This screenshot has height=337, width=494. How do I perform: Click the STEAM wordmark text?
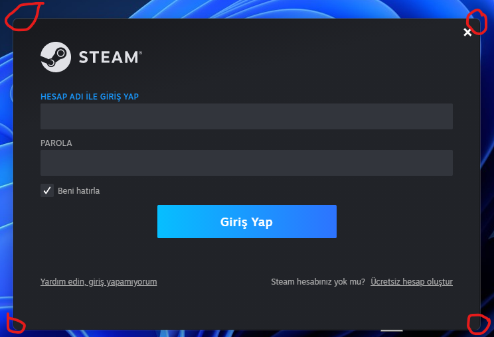click(110, 57)
